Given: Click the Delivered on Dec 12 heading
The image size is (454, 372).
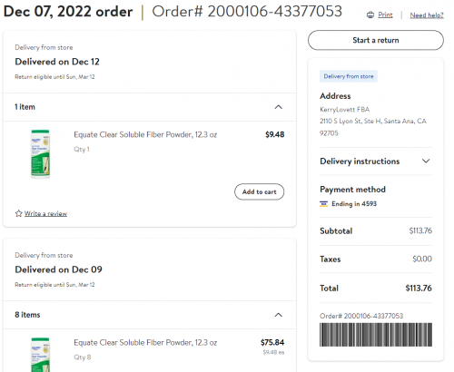Looking at the screenshot, I should (57, 62).
